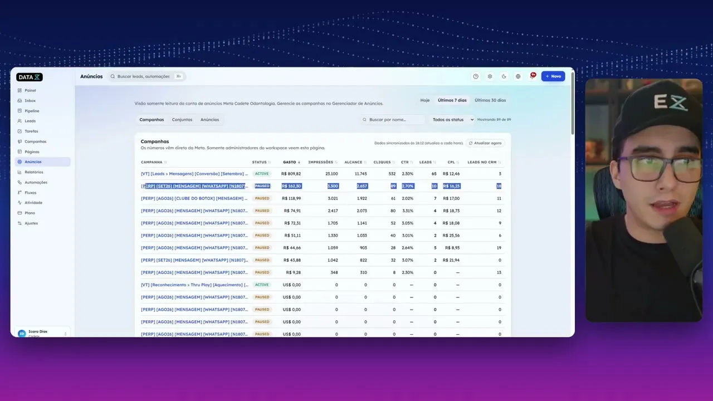Open settings gear icon in top bar
This screenshot has height=401, width=713.
[490, 76]
